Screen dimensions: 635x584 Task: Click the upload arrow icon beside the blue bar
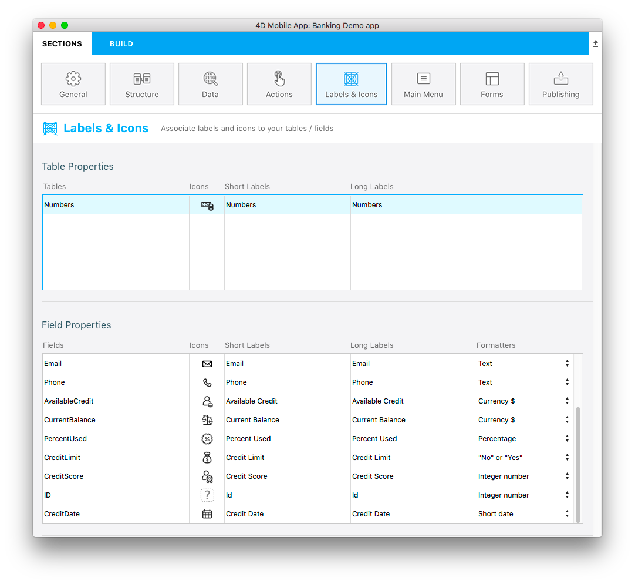click(x=595, y=43)
